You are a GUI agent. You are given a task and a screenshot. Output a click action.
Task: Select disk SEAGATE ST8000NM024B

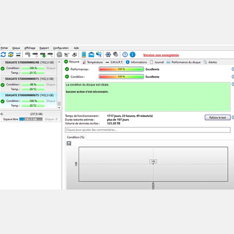coord(29,68)
